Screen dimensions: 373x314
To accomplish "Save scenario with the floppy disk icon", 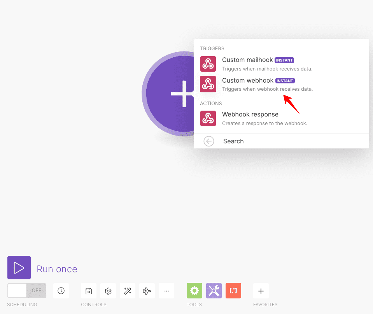I will [89, 291].
